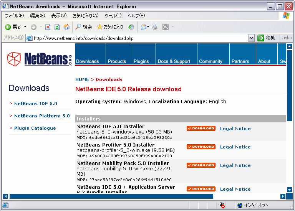Open the ファイル(F) menu
The width and height of the screenshot is (295, 211).
pos(15,16)
